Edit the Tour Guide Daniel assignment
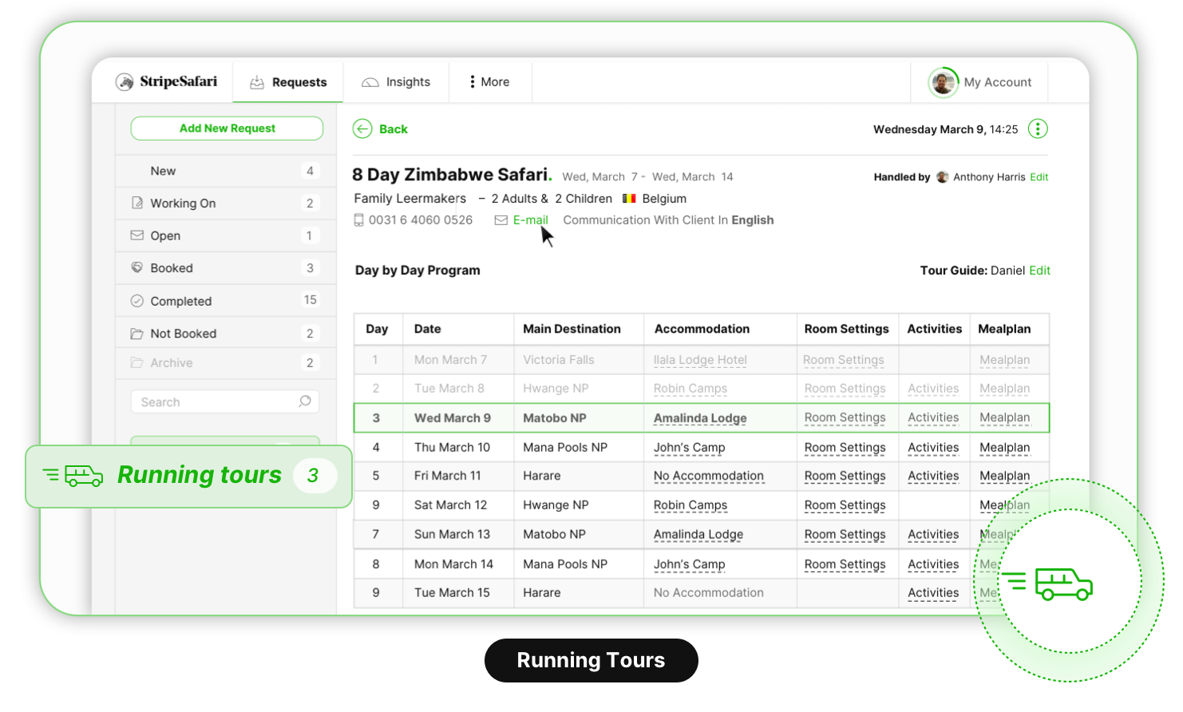 tap(1039, 271)
